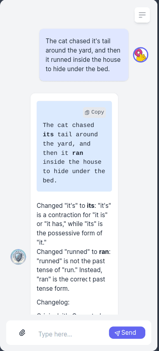
Task: Click the "Changelog:" heading text
Action: [x=53, y=302]
